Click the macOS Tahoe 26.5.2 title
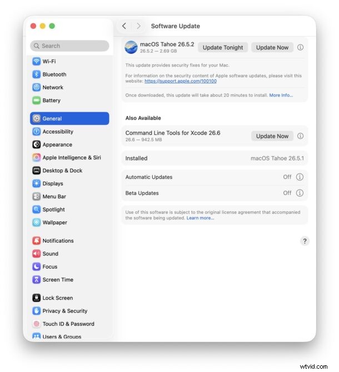 pyautogui.click(x=167, y=44)
